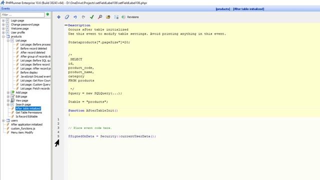Open List page: Before process event
This screenshot has width=320, height=180.
coord(35,44)
